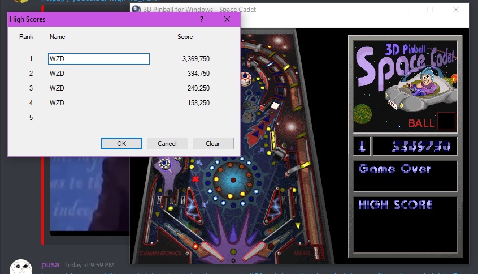Clear the high scores list
This screenshot has height=274, width=478.
pyautogui.click(x=213, y=143)
